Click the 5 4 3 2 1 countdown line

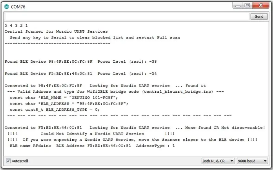[16, 25]
